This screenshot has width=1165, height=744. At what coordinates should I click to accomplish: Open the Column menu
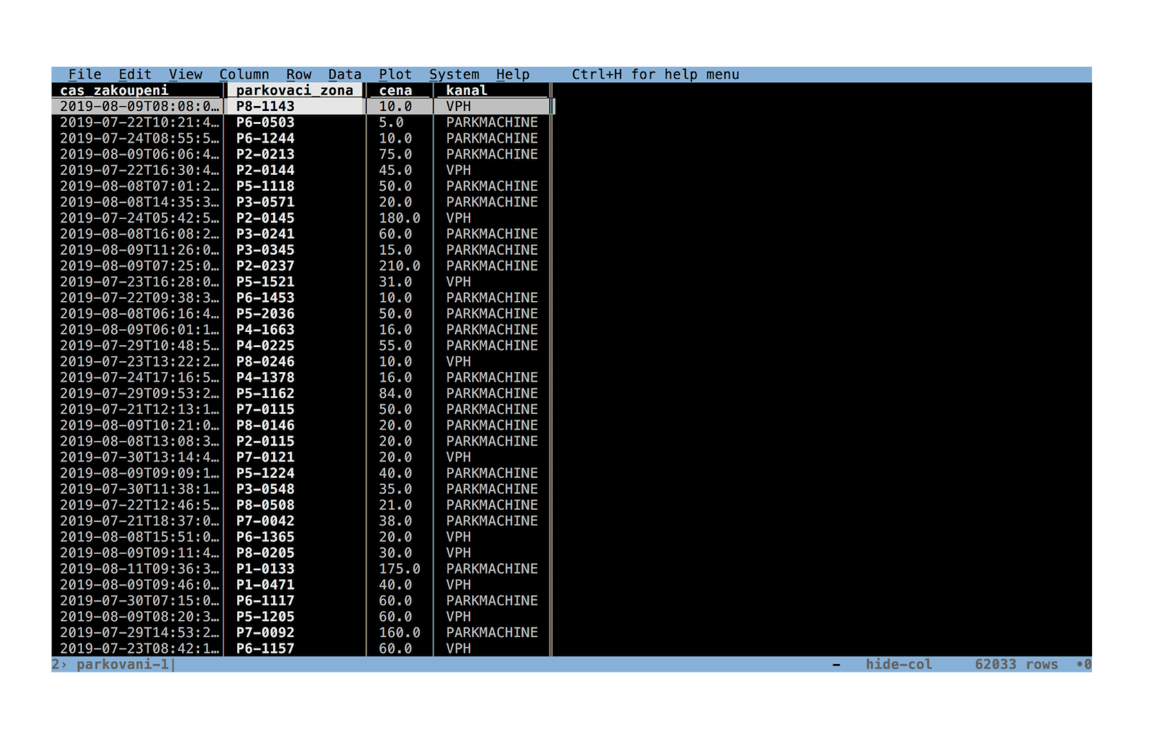point(244,74)
